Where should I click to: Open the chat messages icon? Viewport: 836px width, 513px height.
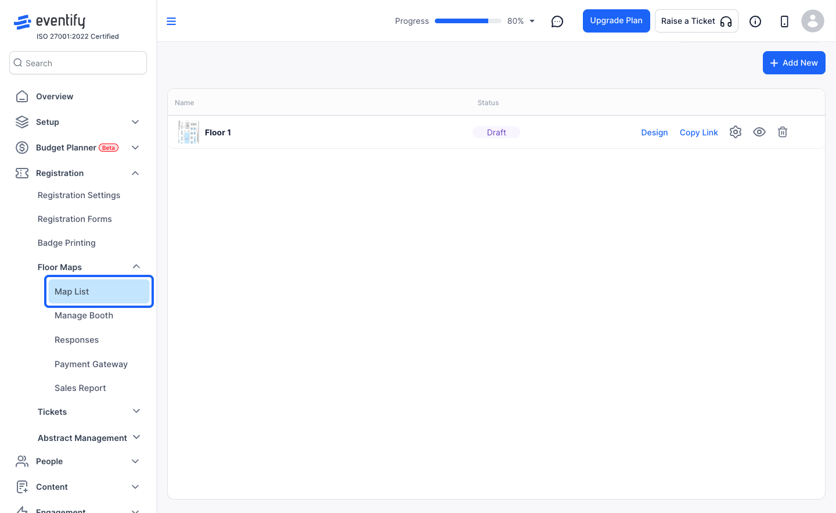point(557,21)
